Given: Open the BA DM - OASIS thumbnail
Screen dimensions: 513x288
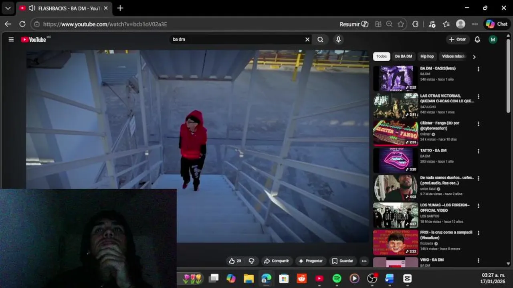Looking at the screenshot, I should (x=396, y=78).
